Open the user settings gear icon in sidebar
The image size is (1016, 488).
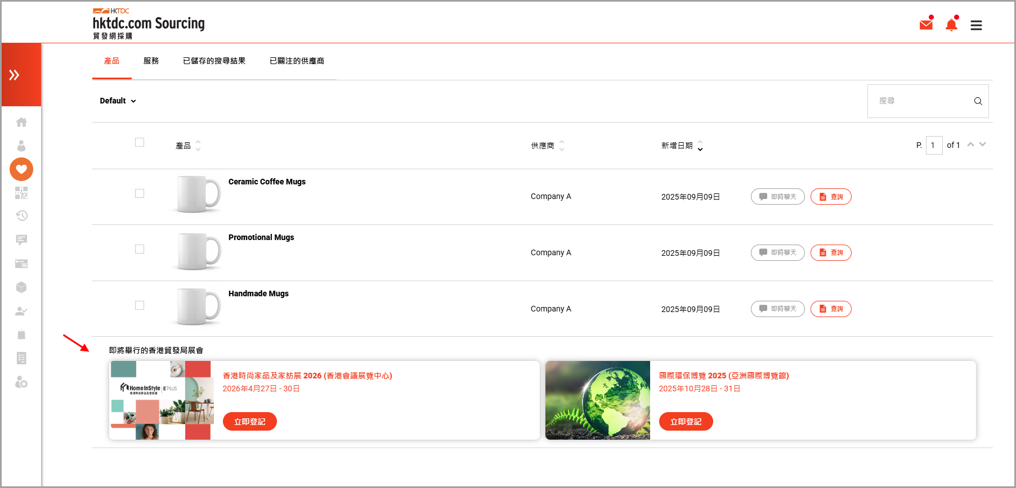pos(21,382)
